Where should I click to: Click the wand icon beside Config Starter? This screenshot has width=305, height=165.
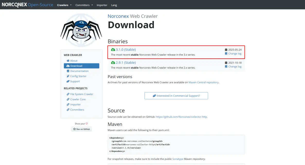(x=68, y=76)
